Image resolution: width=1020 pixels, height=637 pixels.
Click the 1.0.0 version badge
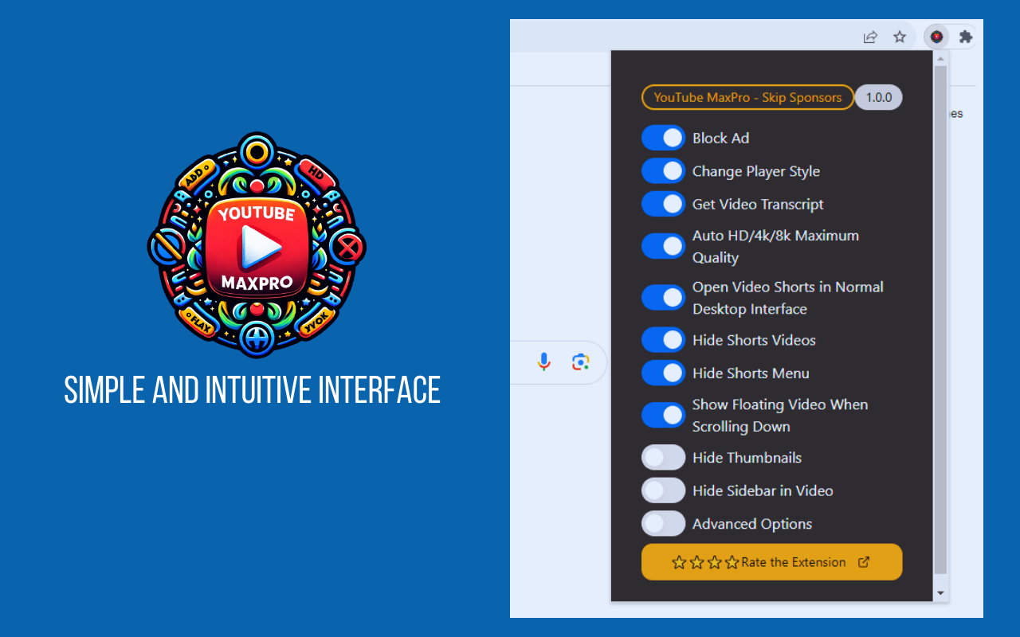tap(879, 97)
